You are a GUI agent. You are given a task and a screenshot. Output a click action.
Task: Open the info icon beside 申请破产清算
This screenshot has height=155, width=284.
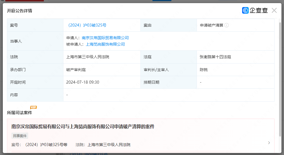pyautogui.click(x=226, y=25)
